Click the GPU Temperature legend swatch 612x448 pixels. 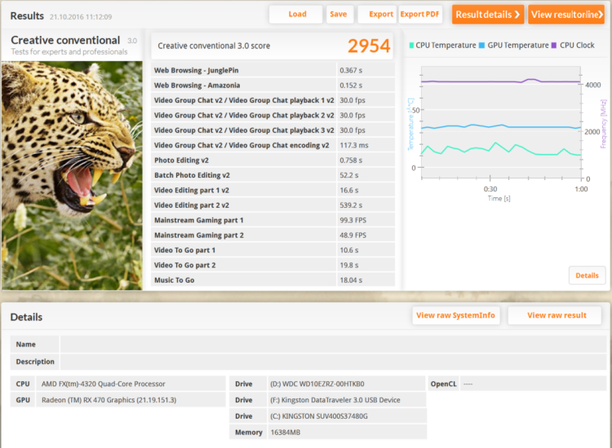pos(481,45)
